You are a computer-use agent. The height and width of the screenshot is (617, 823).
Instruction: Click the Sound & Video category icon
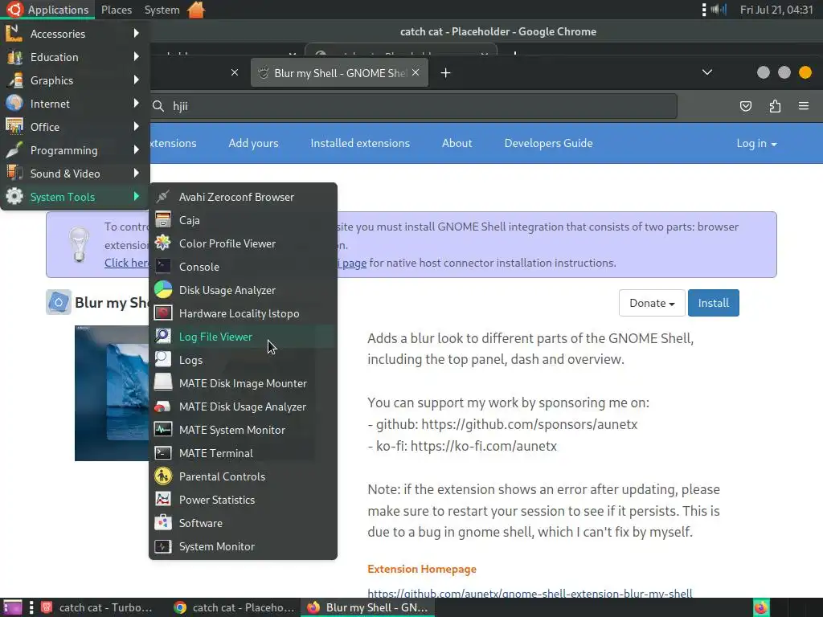coord(14,173)
